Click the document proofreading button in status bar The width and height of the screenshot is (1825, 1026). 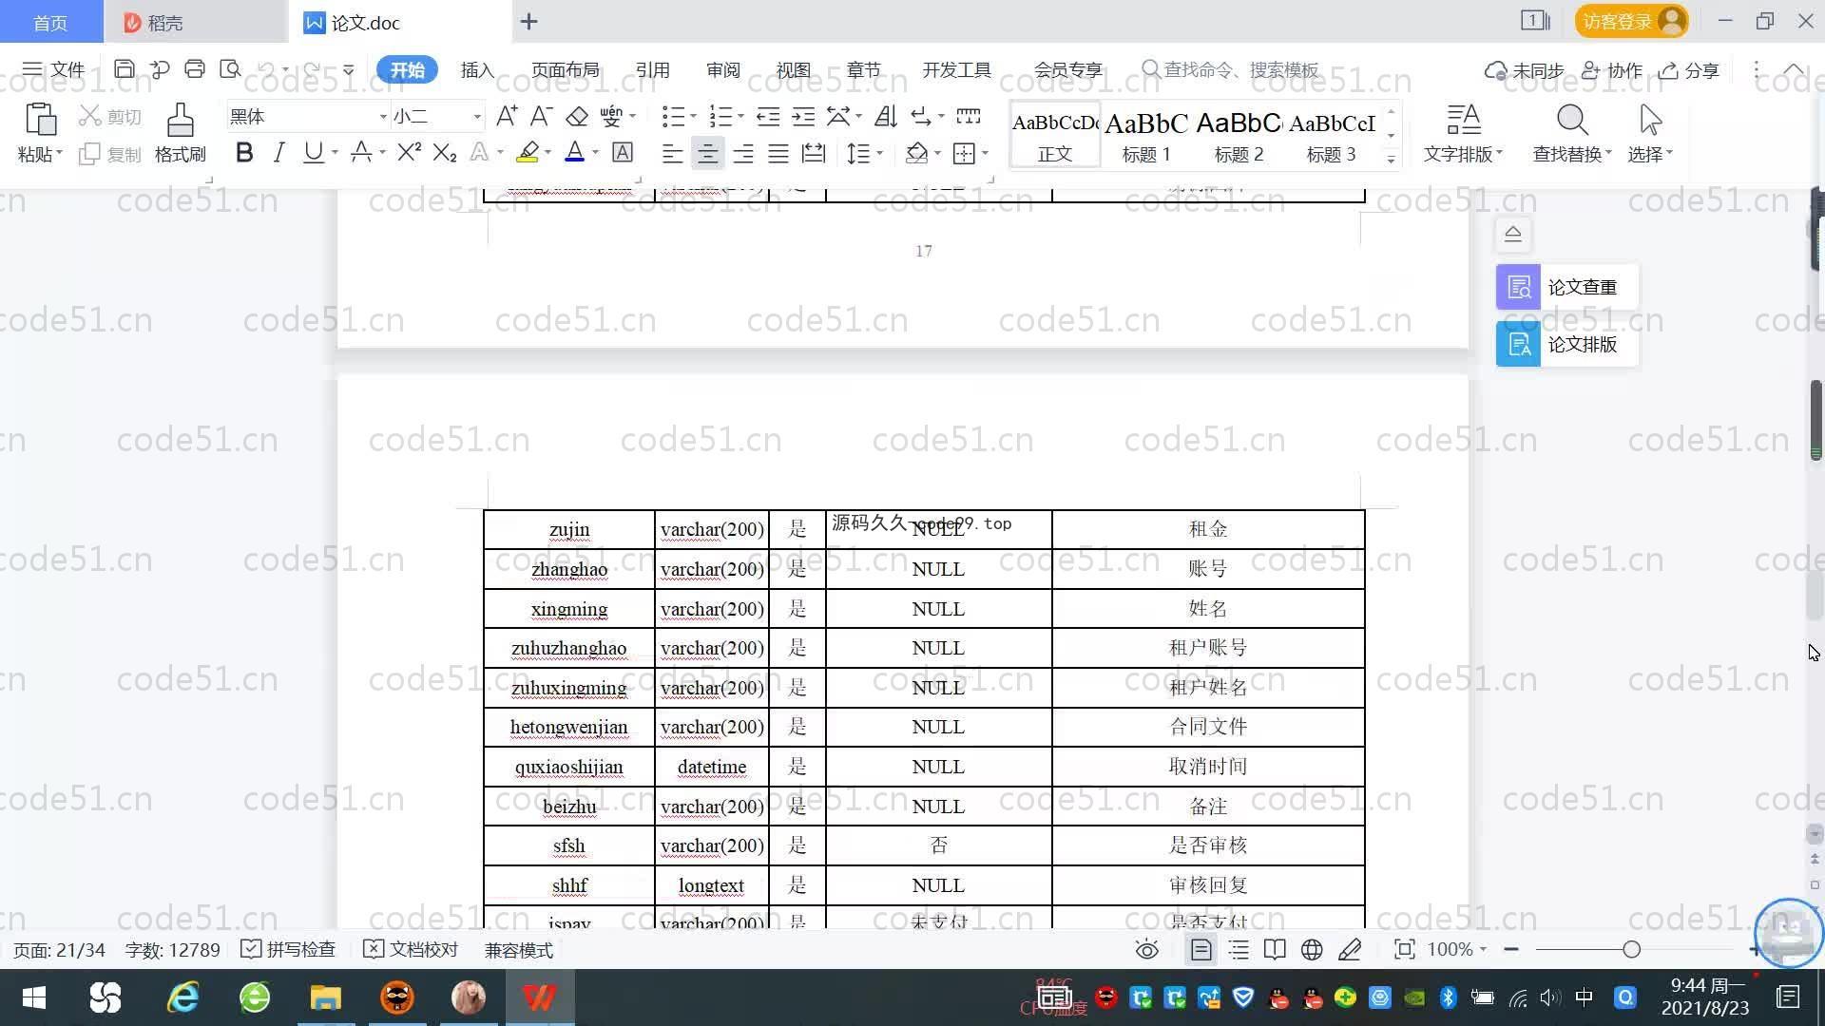click(412, 950)
